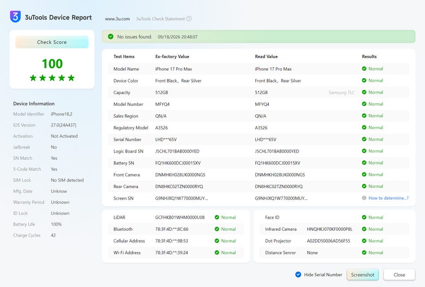Screen dimensions: 425x287
Task: Click the Charge Cycles 42 value
Action: tap(53, 235)
